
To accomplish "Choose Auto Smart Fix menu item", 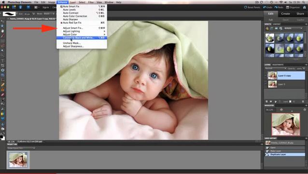I will click(82, 6).
